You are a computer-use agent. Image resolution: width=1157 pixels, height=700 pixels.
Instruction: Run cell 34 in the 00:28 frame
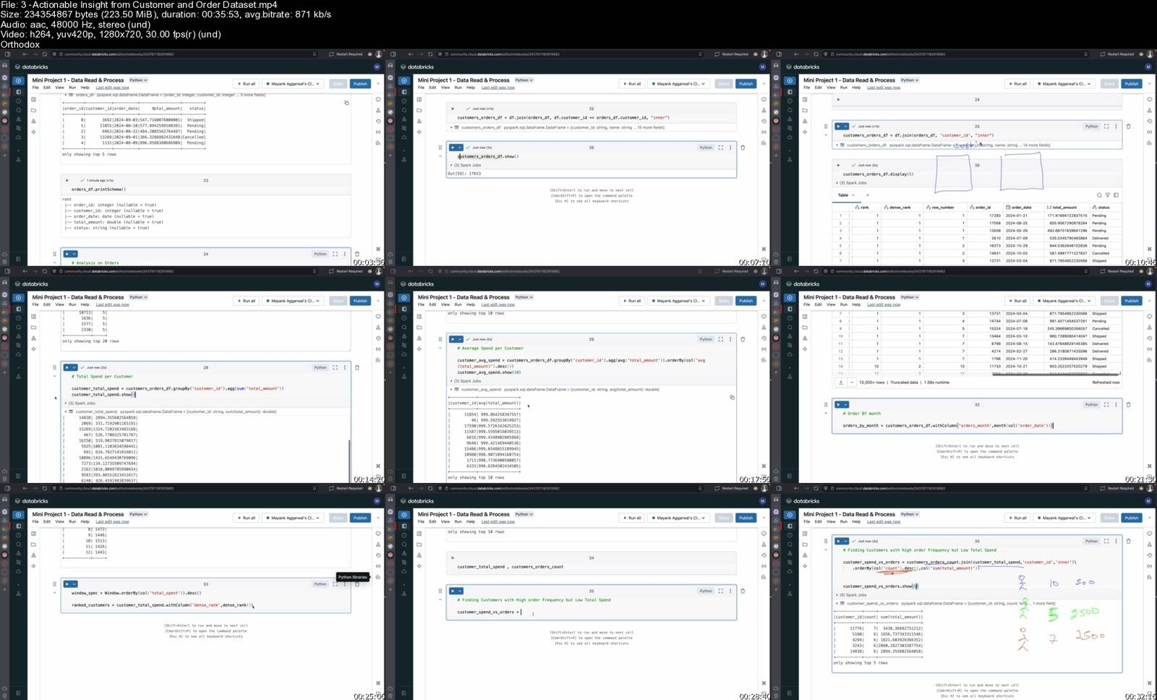click(453, 558)
